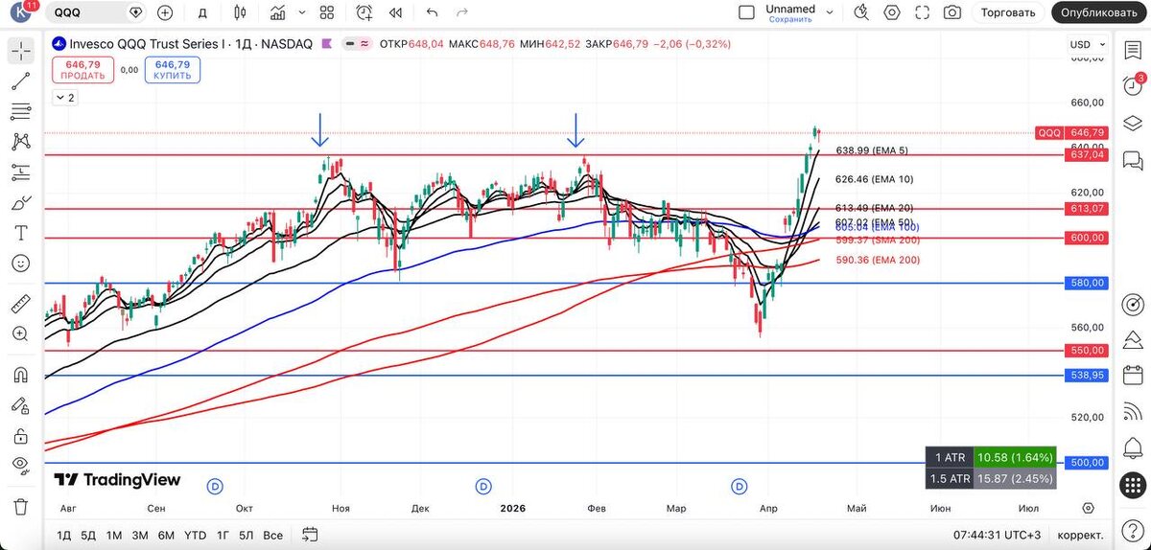1151x550 pixels.
Task: Select the YTD time range
Action: click(x=195, y=535)
